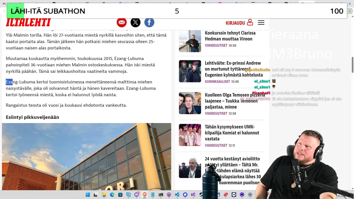
Task: Click VIIHDEUUTISET tag with timestamp 12:58
Action: tap(216, 114)
